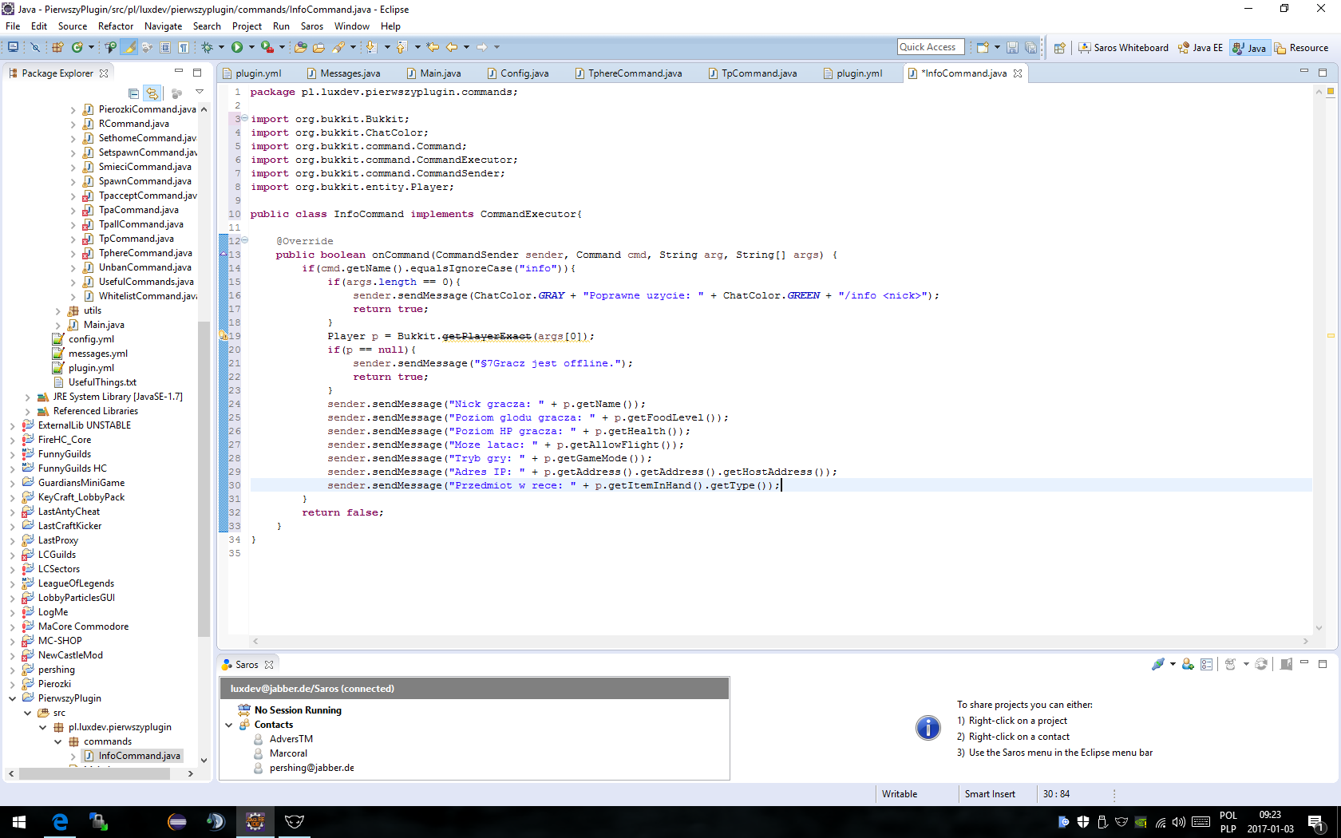Click the Run button in the toolbar
Viewport: 1341px width, 838px height.
coord(237,48)
